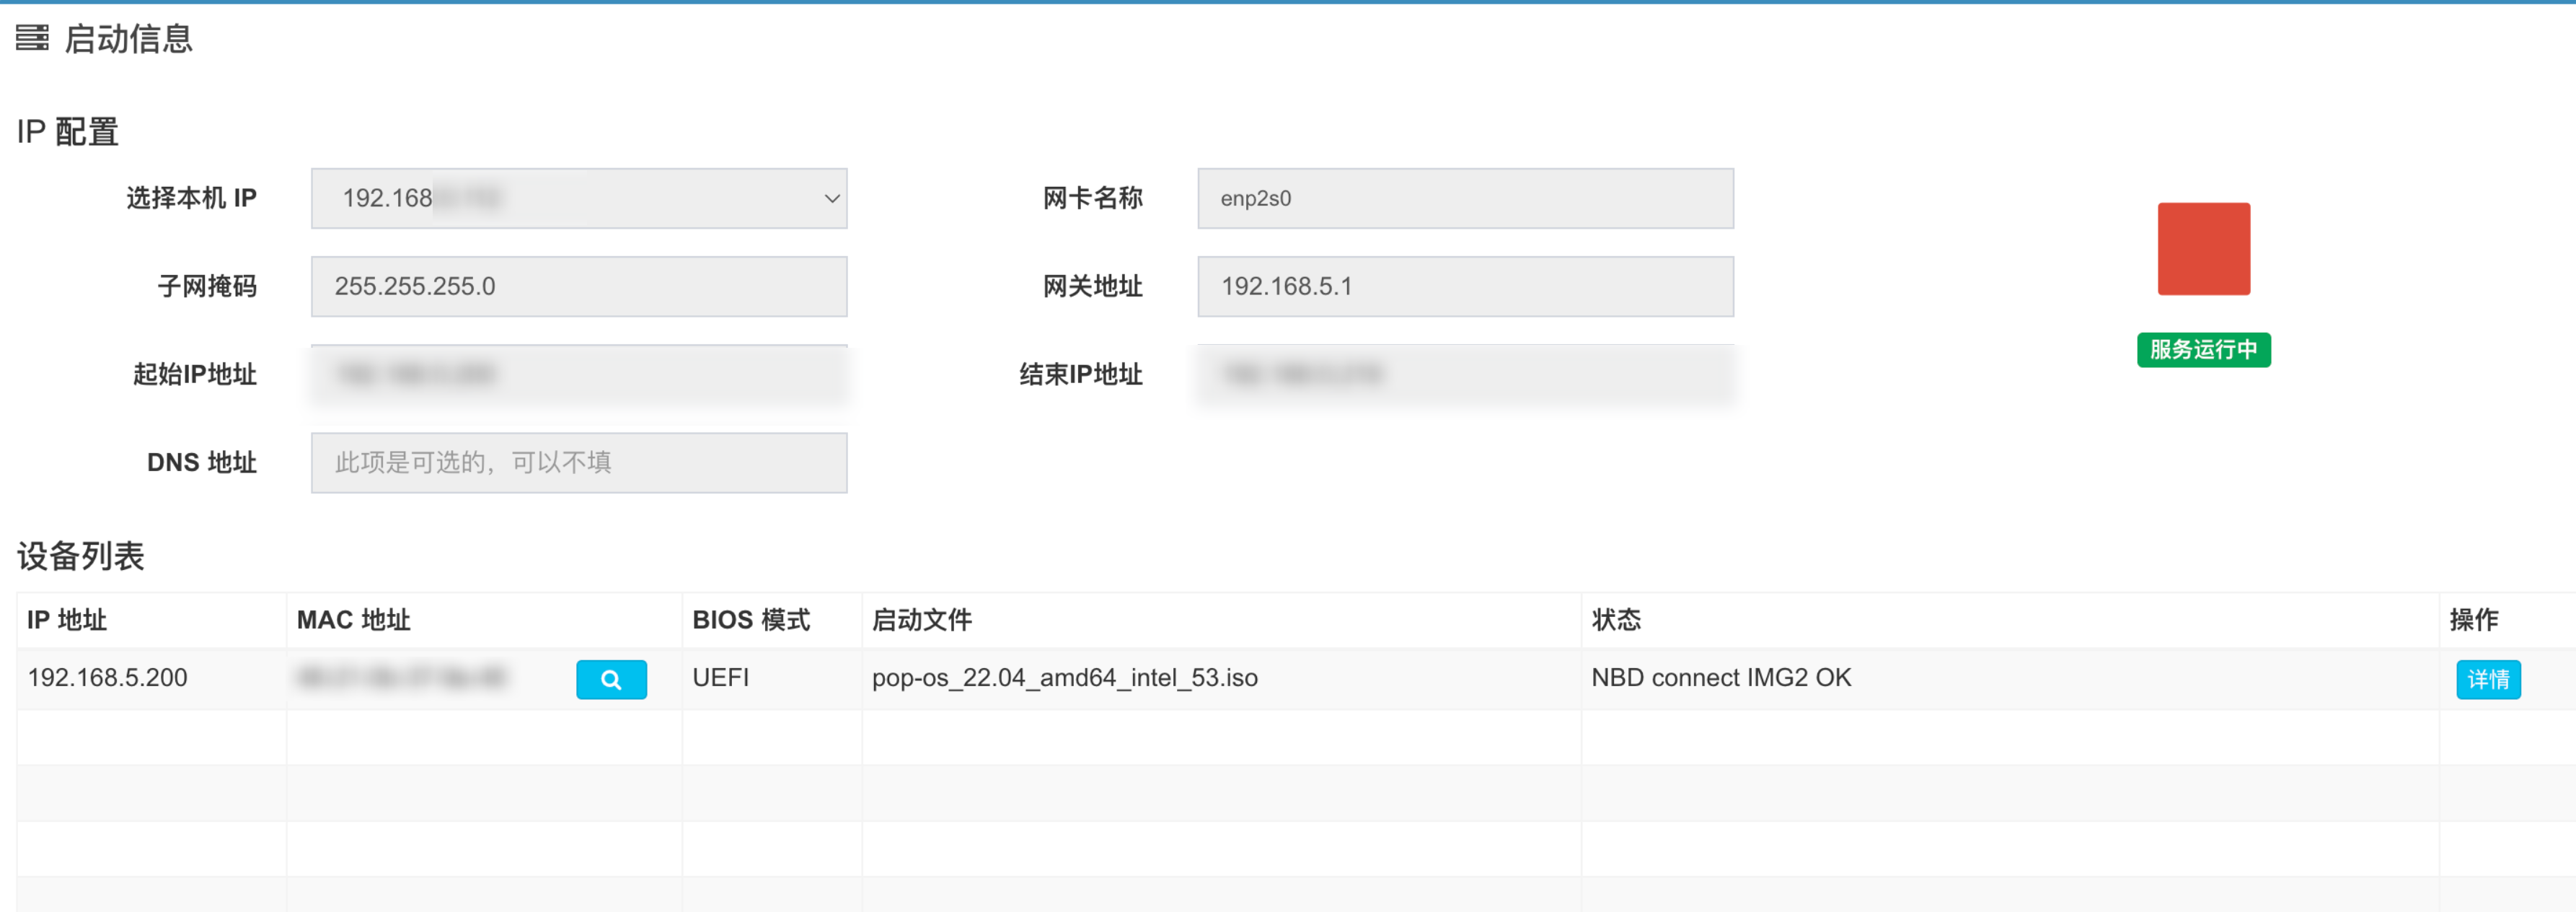2576x912 pixels.
Task: Click the 状态 column header
Action: pos(1615,620)
